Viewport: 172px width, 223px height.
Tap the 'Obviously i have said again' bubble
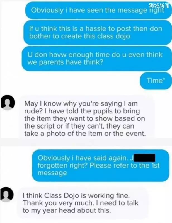point(101,165)
